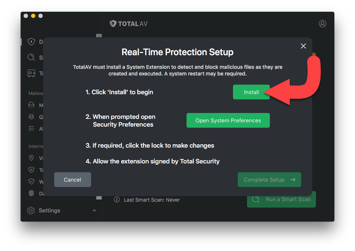Click the TotalAV logo in header

pos(129,24)
